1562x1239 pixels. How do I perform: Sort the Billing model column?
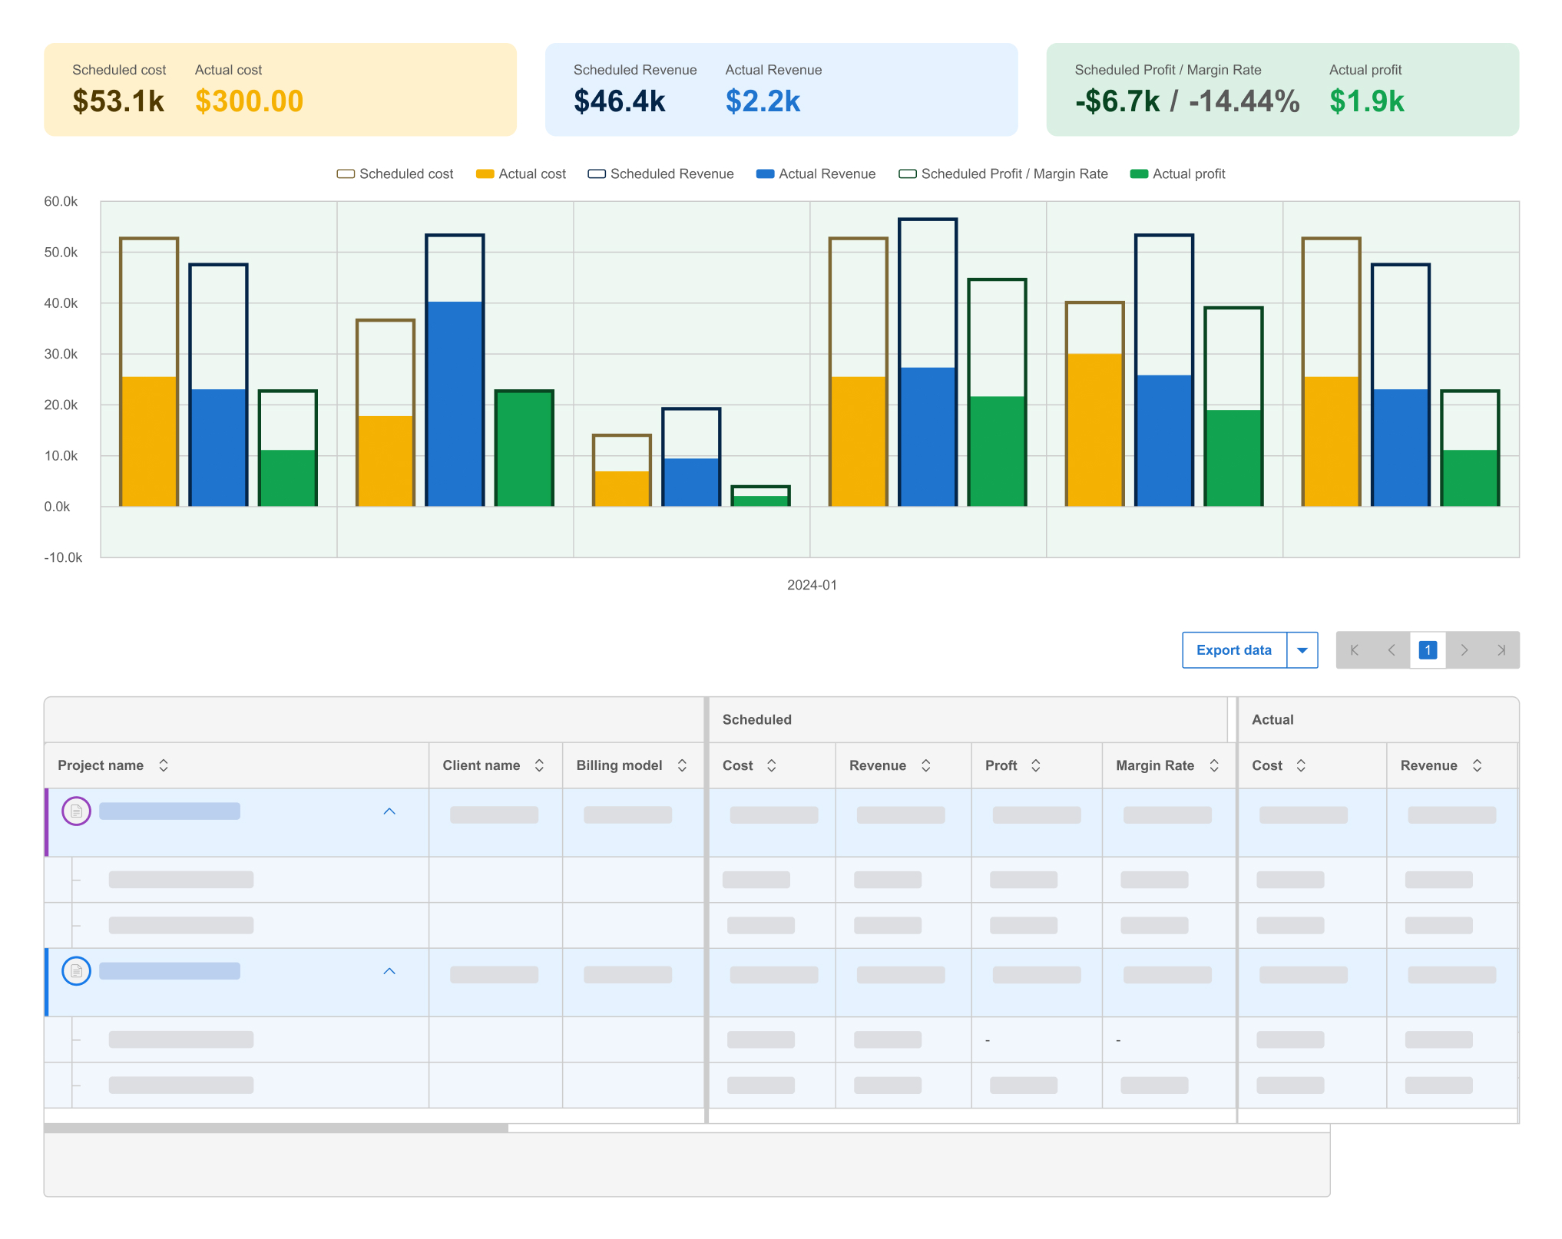click(682, 765)
